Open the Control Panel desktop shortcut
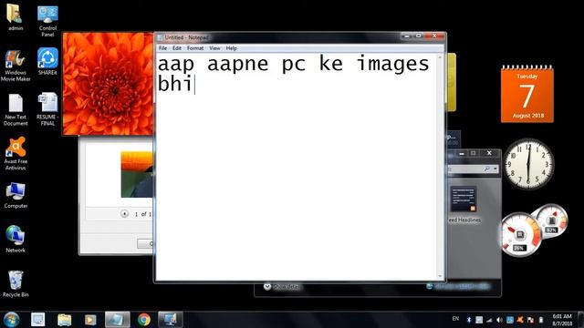The image size is (584, 328). coord(47,20)
